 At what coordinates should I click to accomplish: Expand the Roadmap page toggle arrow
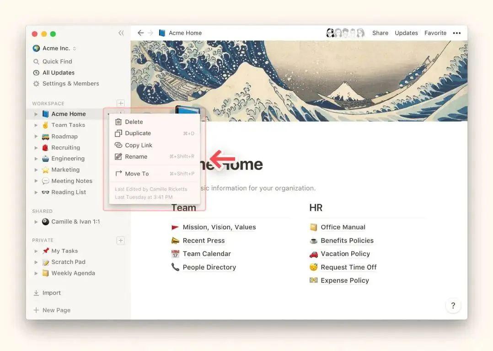pyautogui.click(x=36, y=136)
